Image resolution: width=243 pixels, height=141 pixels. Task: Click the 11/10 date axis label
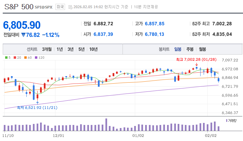pos(8,136)
